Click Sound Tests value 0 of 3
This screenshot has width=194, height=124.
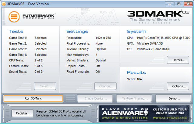[38, 72]
